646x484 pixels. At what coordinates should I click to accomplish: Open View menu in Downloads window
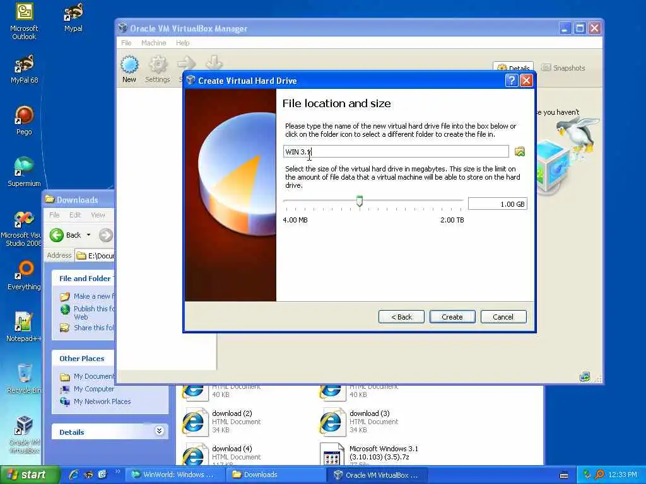coord(98,215)
